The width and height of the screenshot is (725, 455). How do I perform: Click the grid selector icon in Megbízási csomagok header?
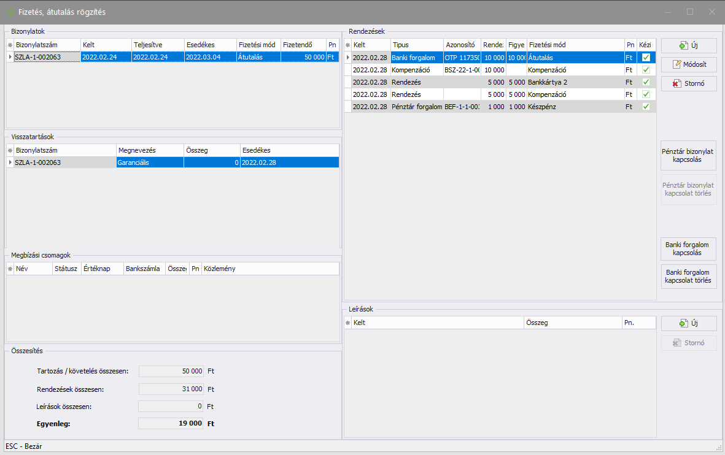10,269
